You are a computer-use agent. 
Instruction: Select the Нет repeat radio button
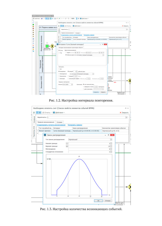pyautogui.click(x=59, y=69)
